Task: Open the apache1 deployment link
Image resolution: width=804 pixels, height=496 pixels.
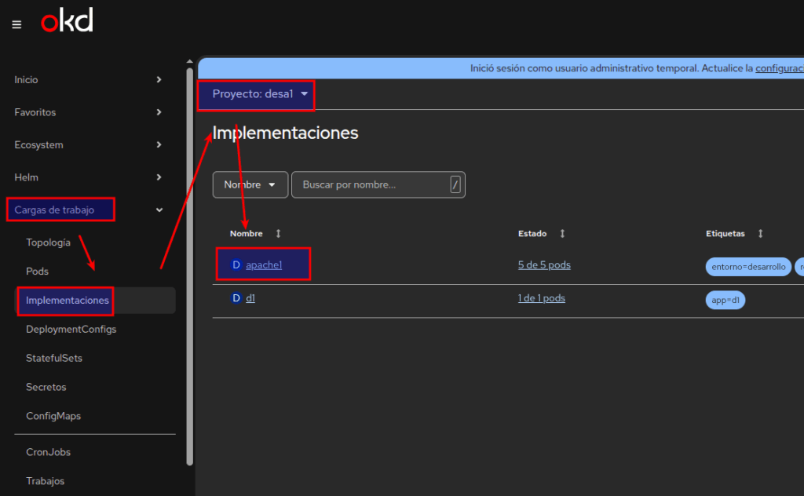Action: (x=264, y=265)
